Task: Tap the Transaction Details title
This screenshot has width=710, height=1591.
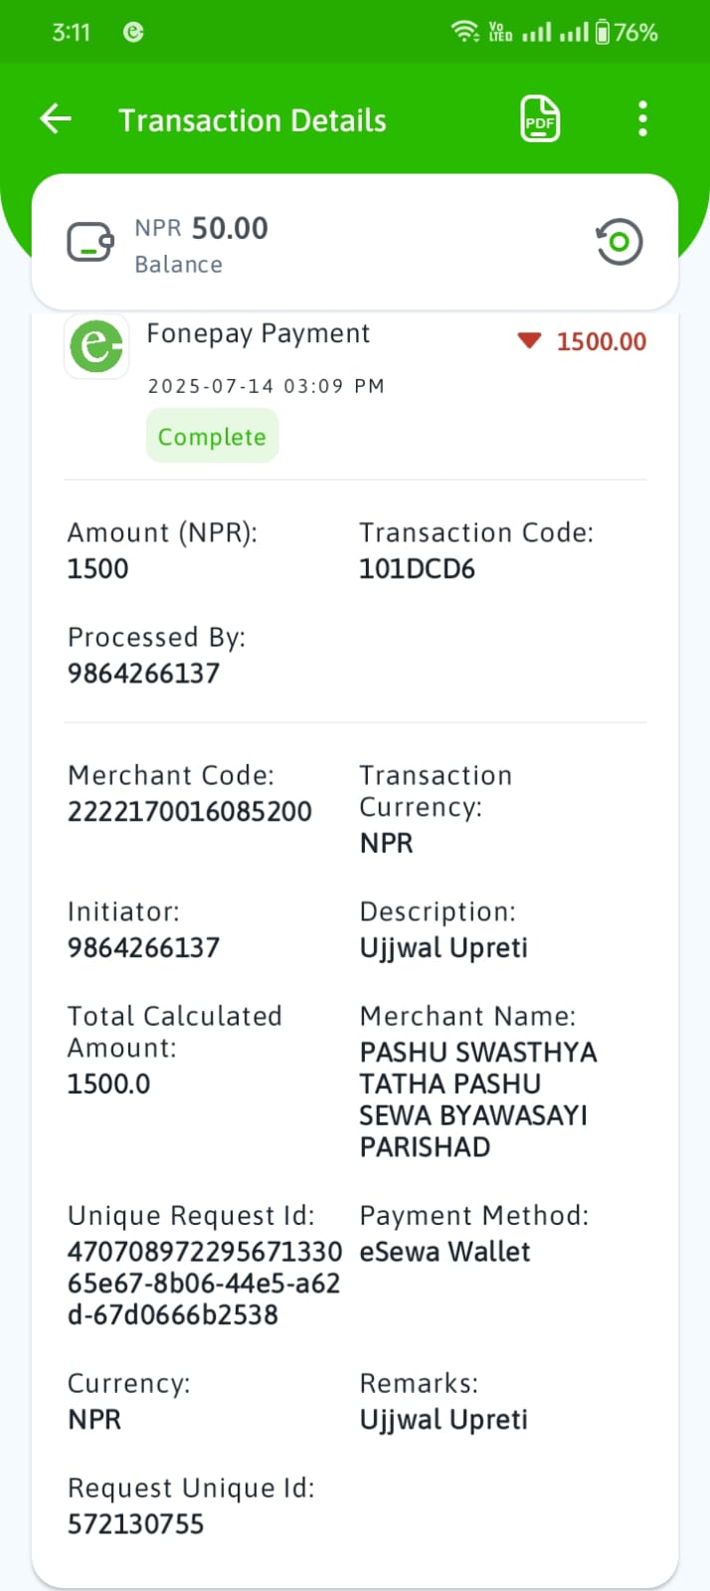Action: [x=253, y=120]
